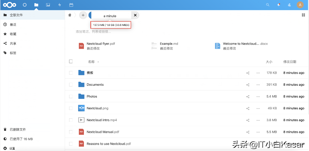
Task: Select 共享 shares in sidebar
Action: 32,43
